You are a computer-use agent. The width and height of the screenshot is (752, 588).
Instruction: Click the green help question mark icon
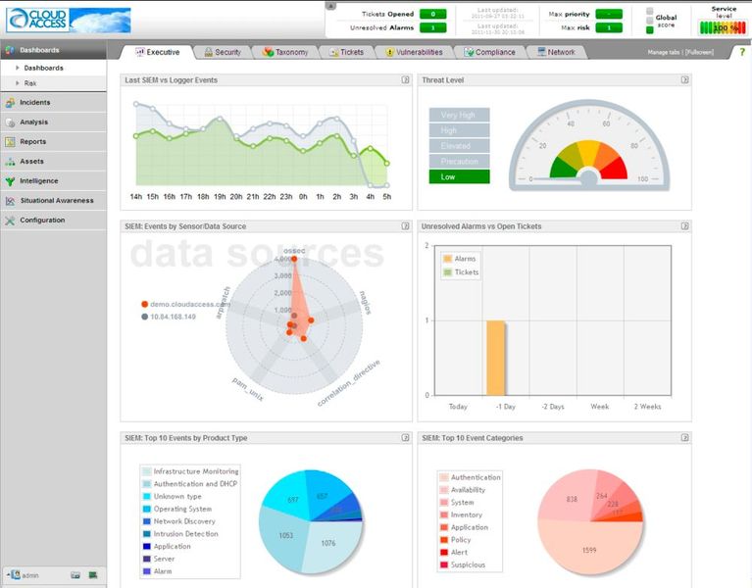tap(742, 52)
